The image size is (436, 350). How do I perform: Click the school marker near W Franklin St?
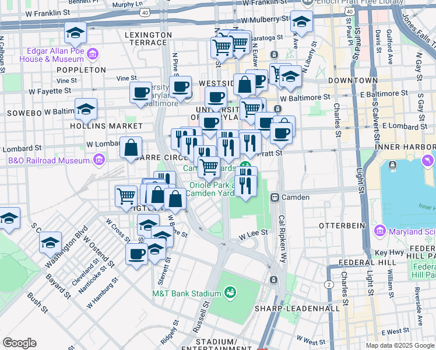click(75, 33)
